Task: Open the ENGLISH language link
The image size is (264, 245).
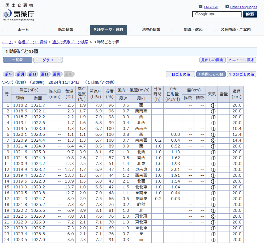Action: (211, 7)
